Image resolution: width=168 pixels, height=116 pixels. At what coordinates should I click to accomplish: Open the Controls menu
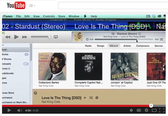click(x=49, y=16)
